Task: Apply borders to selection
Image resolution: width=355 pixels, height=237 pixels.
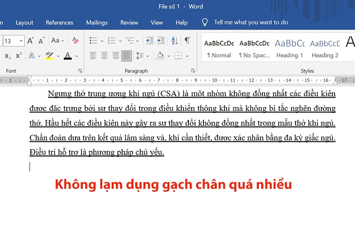Action: [x=178, y=55]
